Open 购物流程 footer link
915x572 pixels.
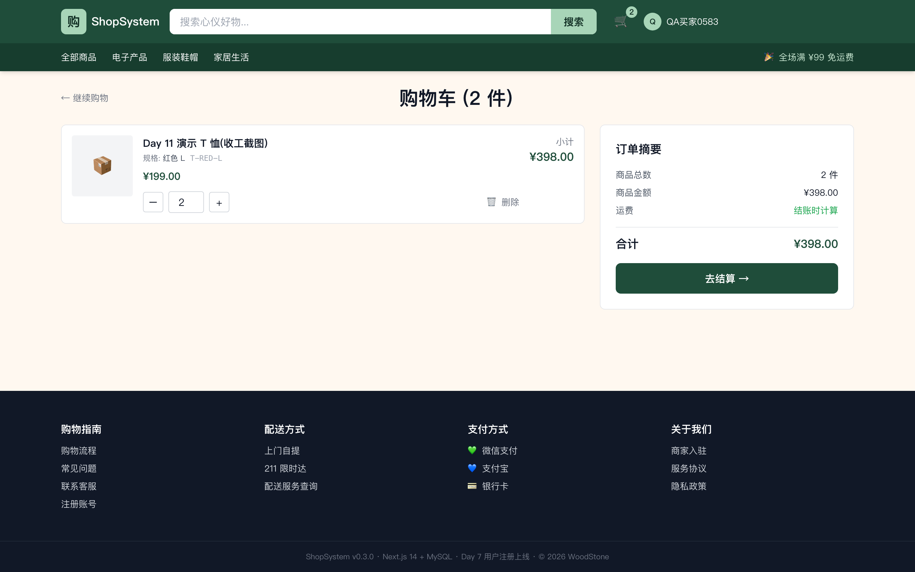[x=79, y=451]
